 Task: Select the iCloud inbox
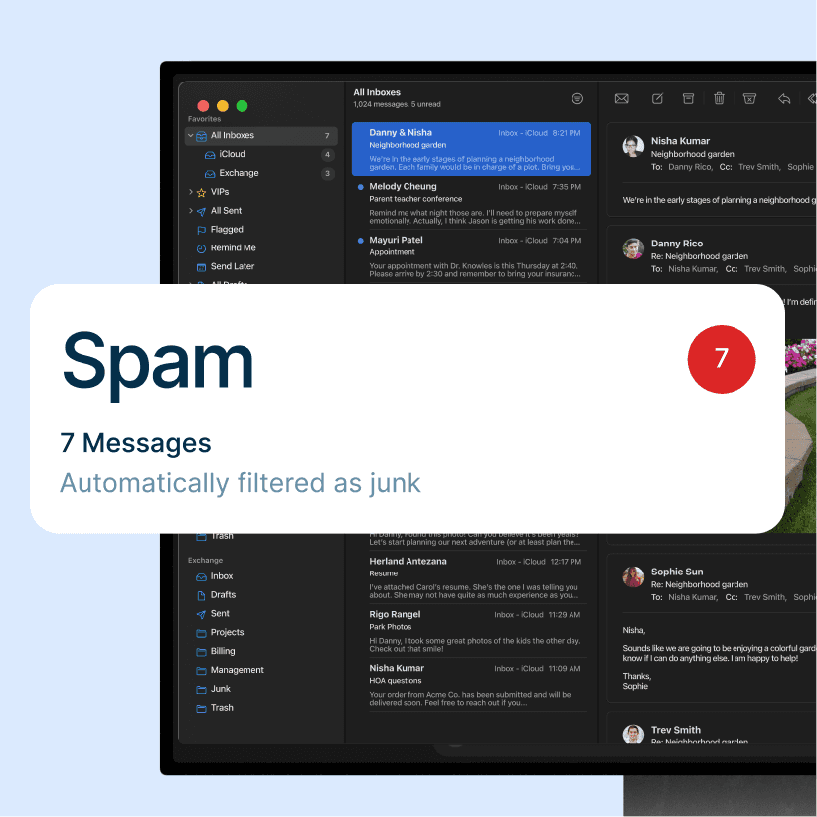231,153
